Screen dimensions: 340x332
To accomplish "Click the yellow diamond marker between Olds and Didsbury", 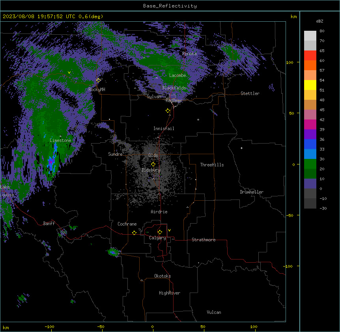I will click(153, 164).
